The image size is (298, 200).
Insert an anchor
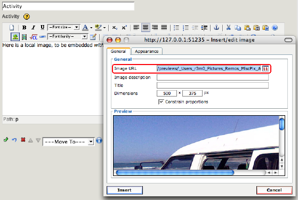tap(216, 28)
